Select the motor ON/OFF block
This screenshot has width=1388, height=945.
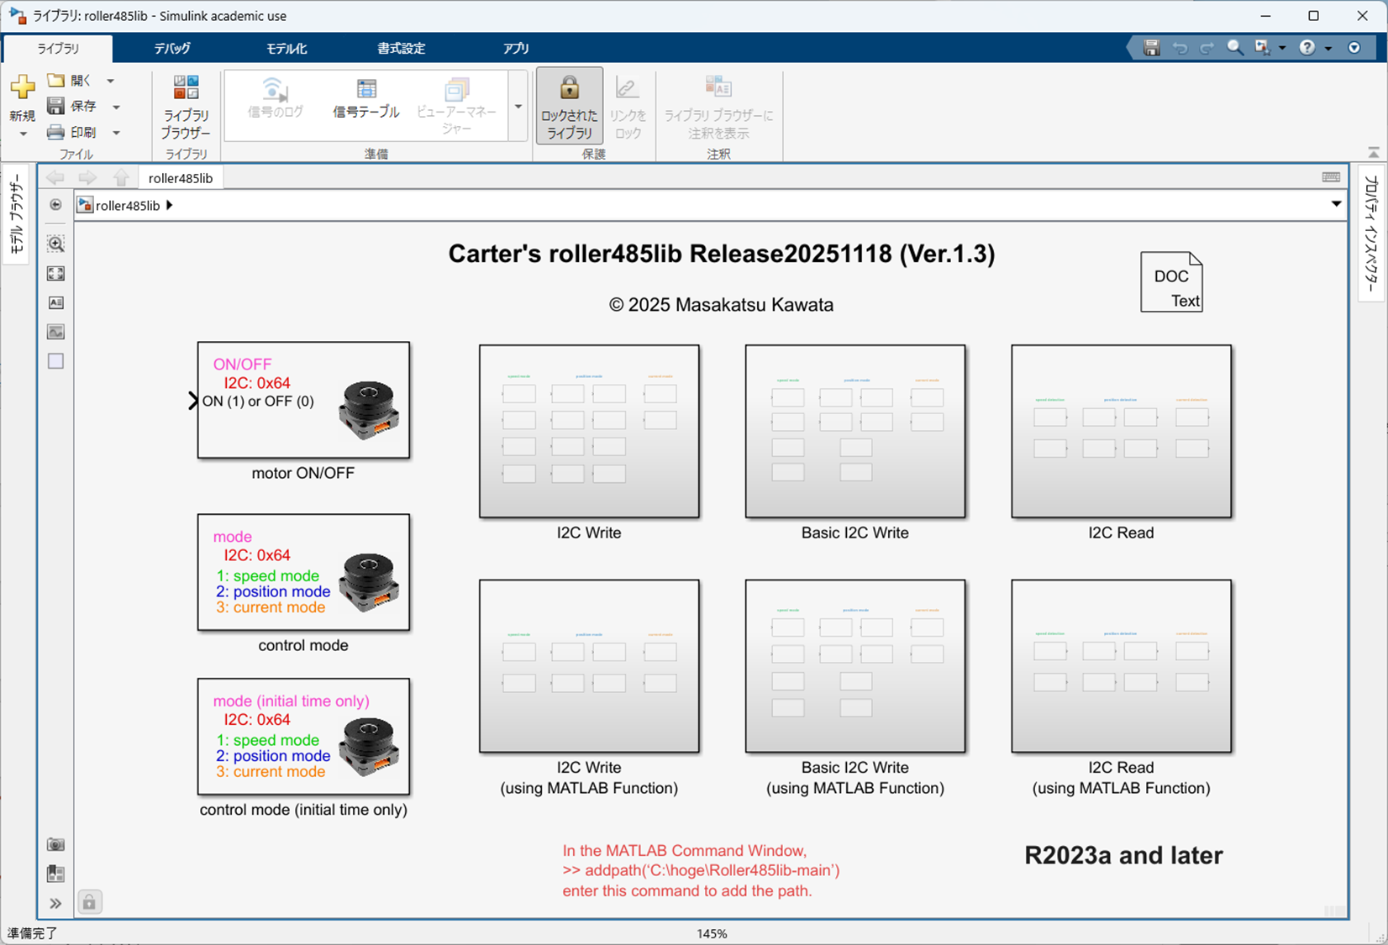point(303,400)
